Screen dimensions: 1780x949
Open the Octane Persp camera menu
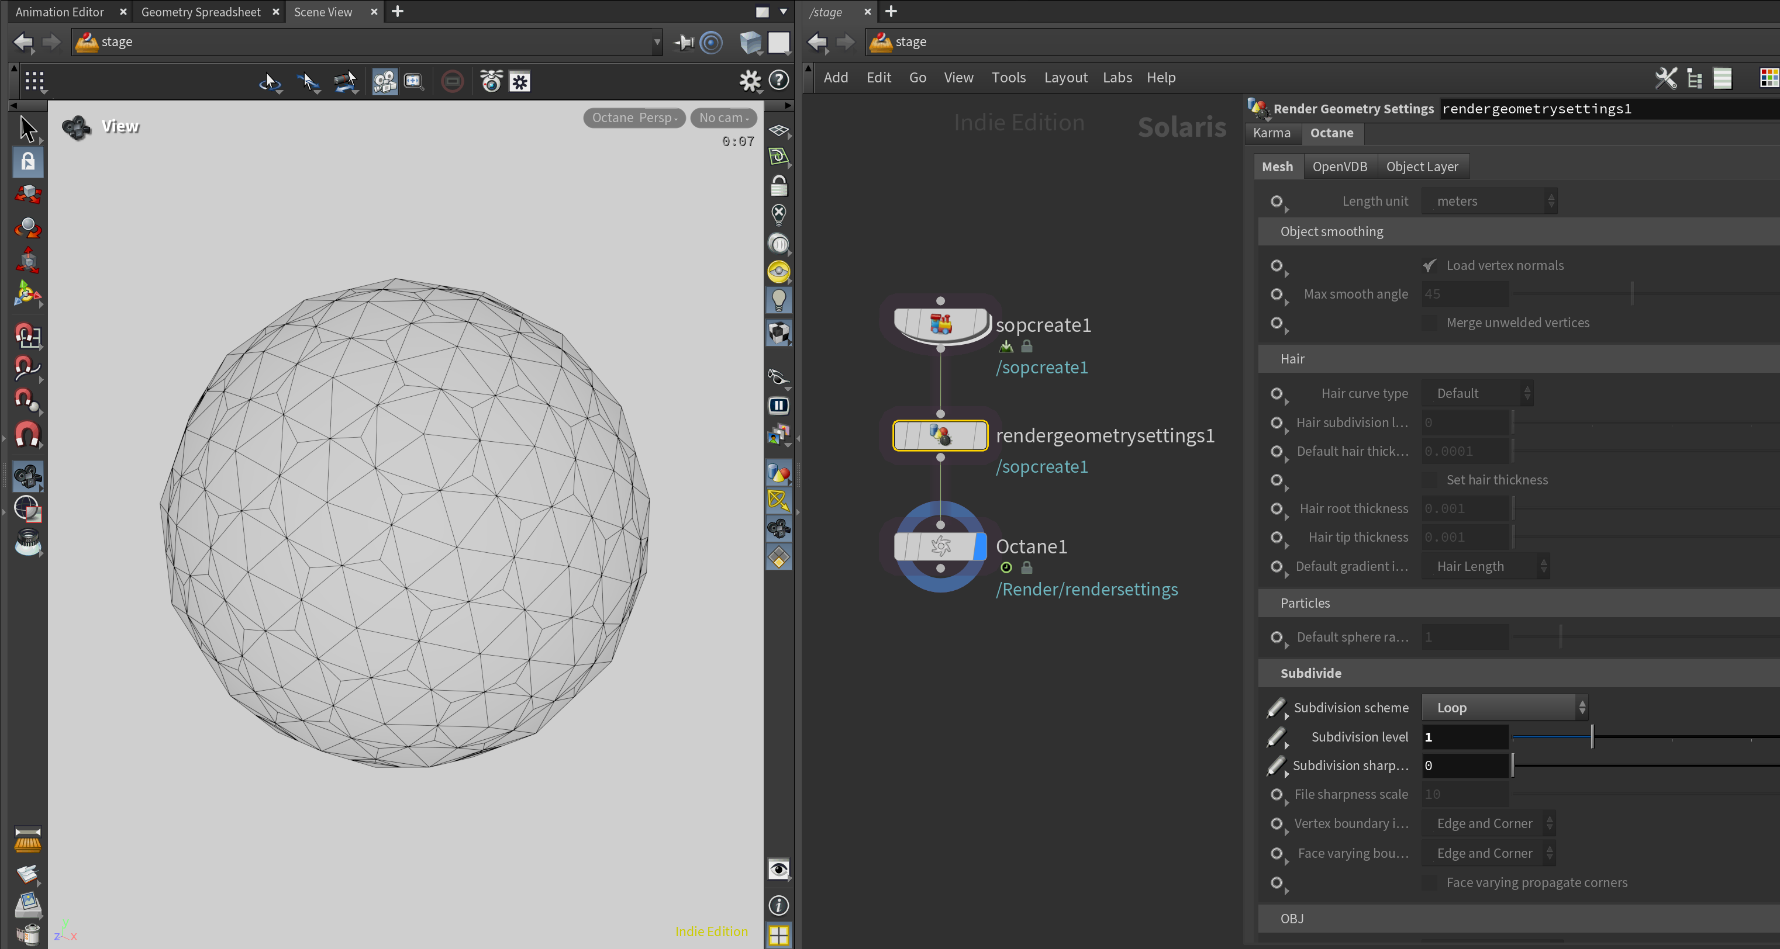coord(634,118)
